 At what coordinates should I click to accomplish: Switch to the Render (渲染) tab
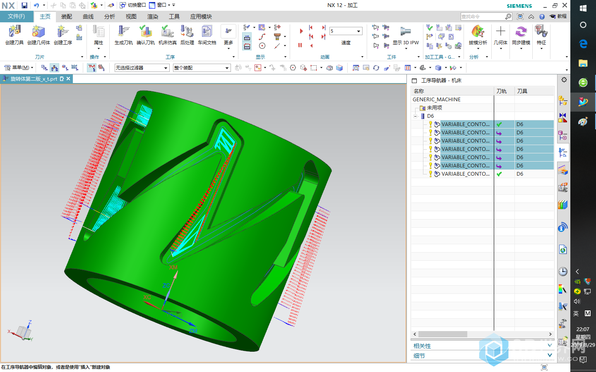[x=153, y=17]
